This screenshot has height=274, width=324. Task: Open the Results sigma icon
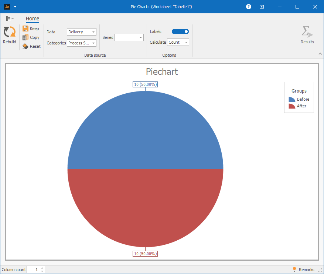pyautogui.click(x=307, y=32)
